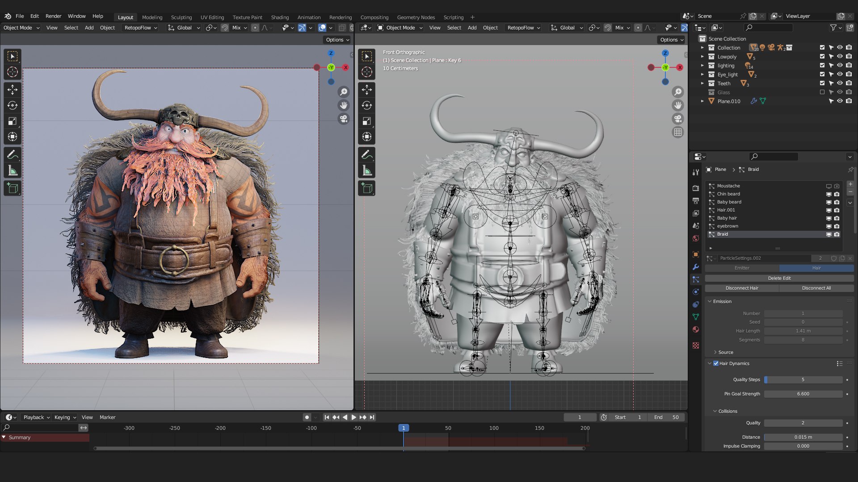Open Object Data properties tab
858x482 pixels.
696,317
